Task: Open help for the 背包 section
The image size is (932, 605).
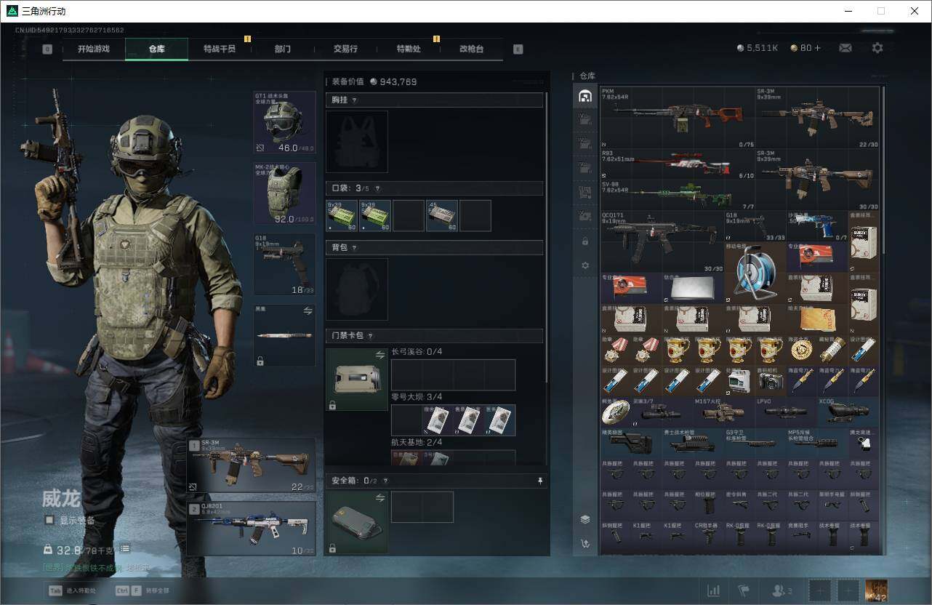Action: [355, 248]
